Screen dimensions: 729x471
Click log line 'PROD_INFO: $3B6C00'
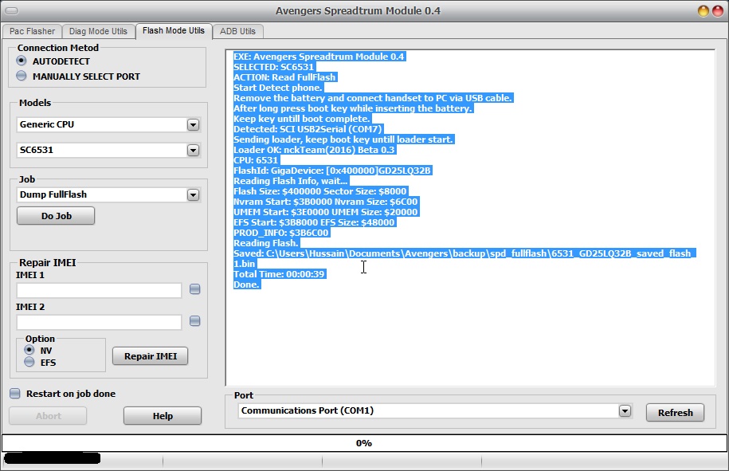pyautogui.click(x=281, y=233)
